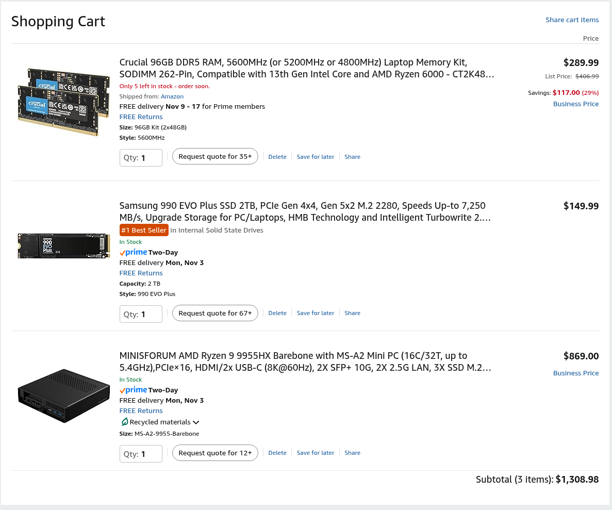Open the Share cart items link

[572, 20]
